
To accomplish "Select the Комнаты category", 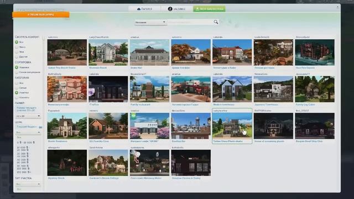I will pos(17,98).
